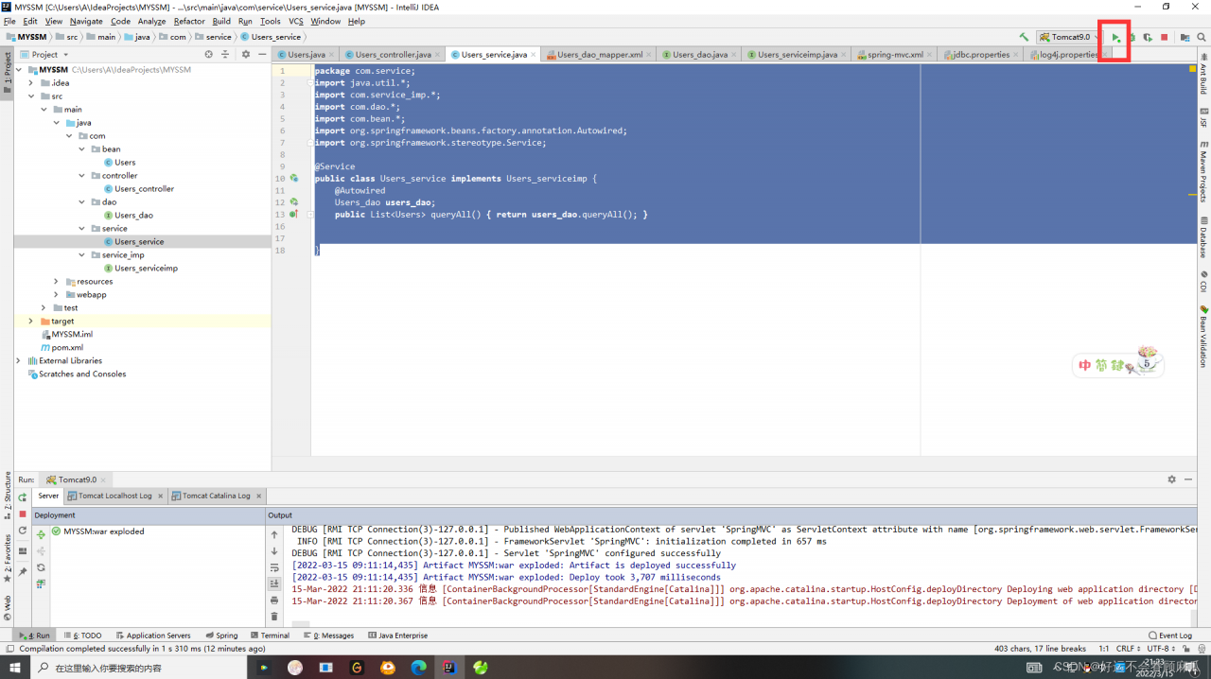Switch to the spring-mvc.xml editor tab
This screenshot has width=1211, height=679.
tap(895, 55)
